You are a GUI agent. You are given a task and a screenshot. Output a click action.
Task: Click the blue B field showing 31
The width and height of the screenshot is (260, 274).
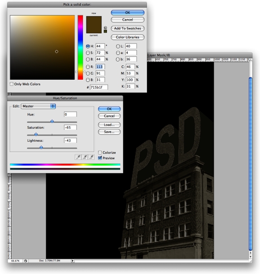point(100,80)
